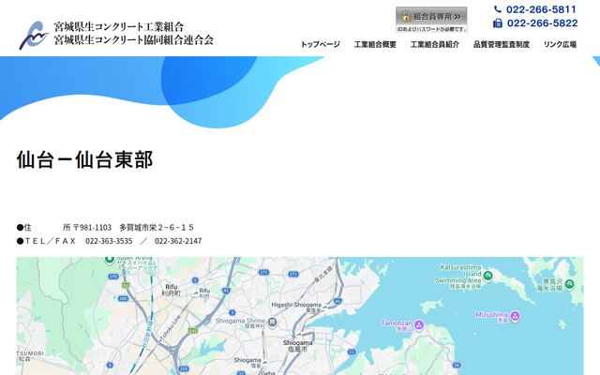600x375 pixels.
Task: Click the TEL number 022-363-3535
Action: [x=109, y=241]
